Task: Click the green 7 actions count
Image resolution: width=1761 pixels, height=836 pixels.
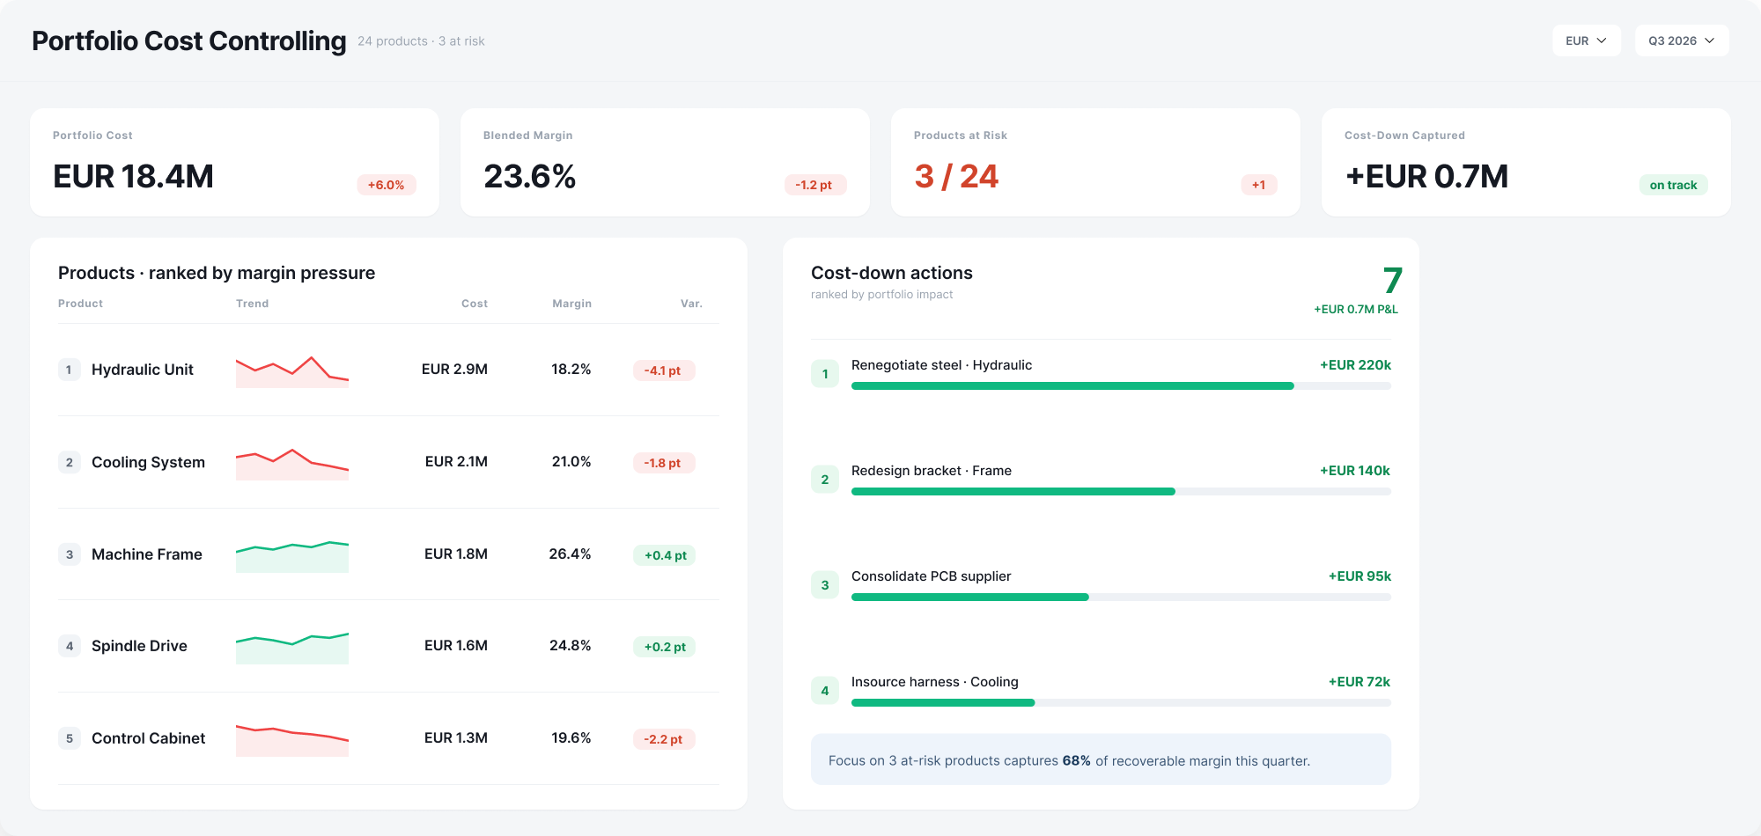Action: (x=1392, y=281)
